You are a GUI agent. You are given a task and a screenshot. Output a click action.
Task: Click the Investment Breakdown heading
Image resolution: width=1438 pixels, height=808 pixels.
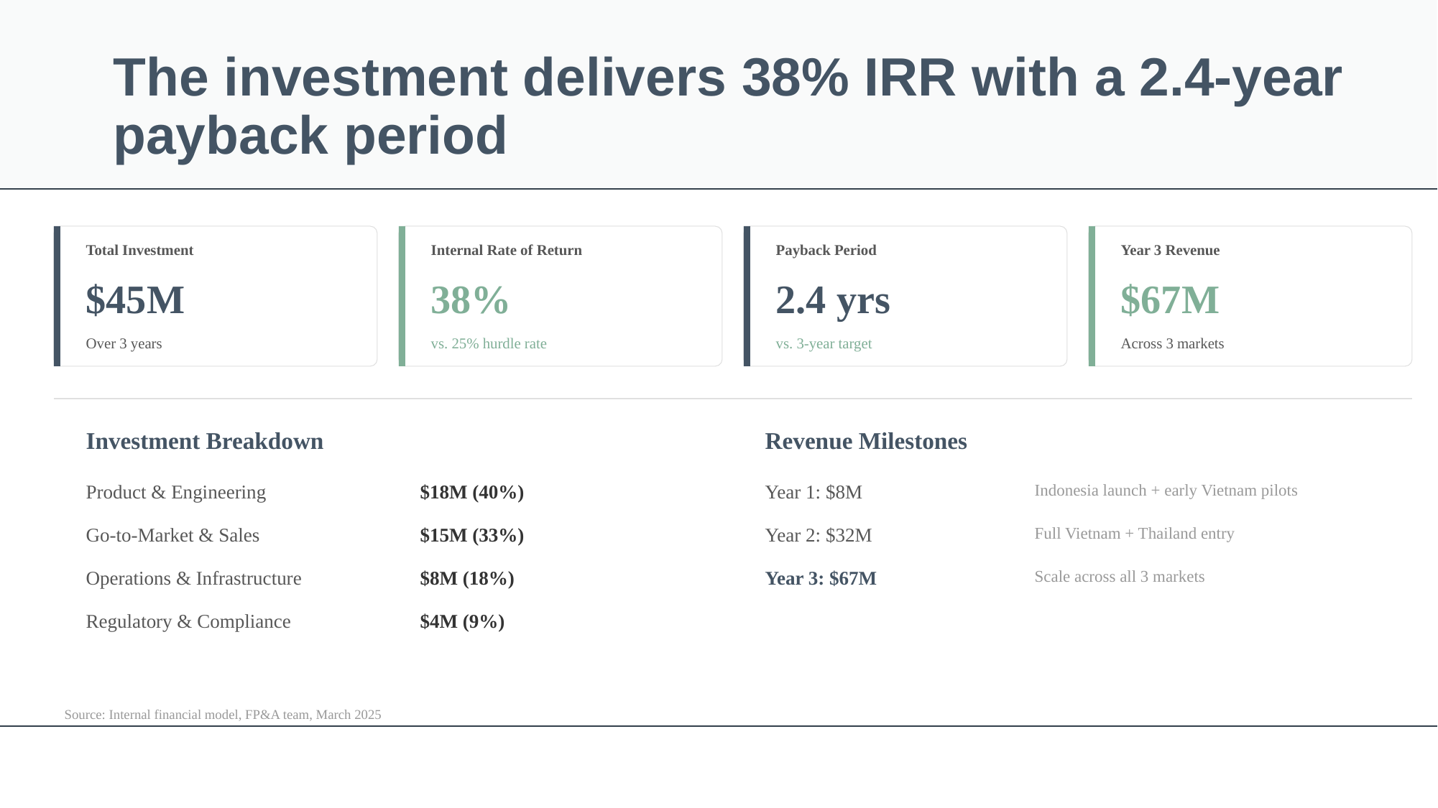point(204,442)
